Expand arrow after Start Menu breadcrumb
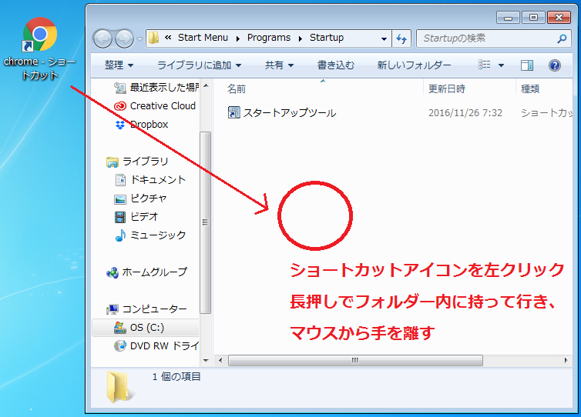Screen dimensions: 581x417 (x=238, y=38)
